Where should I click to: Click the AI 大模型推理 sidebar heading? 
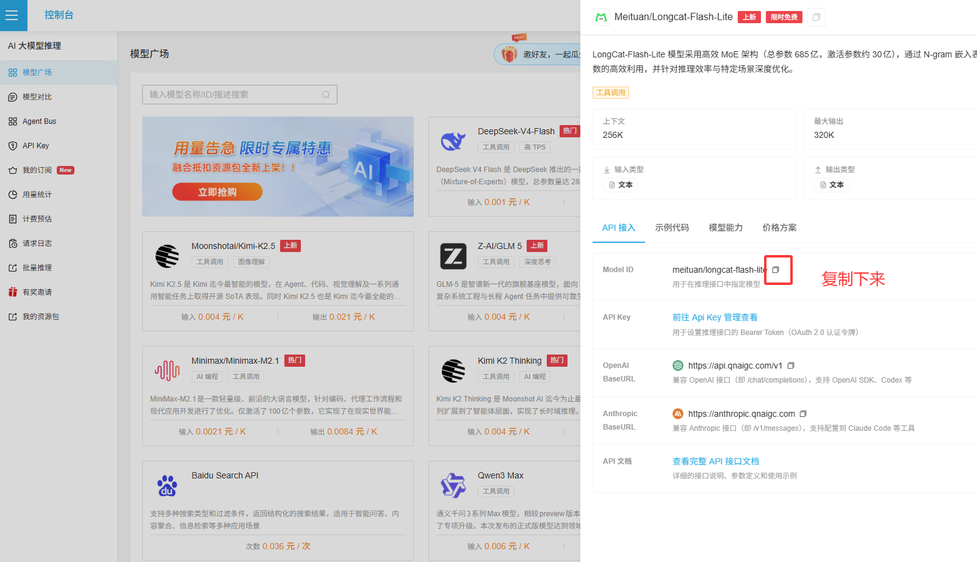(35, 46)
